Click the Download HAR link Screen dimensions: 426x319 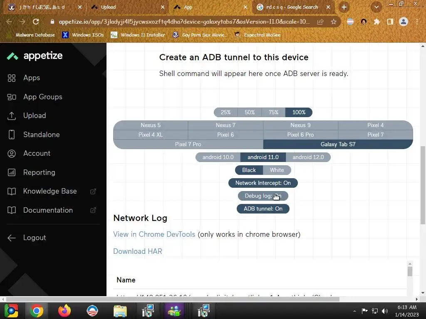[x=137, y=251]
